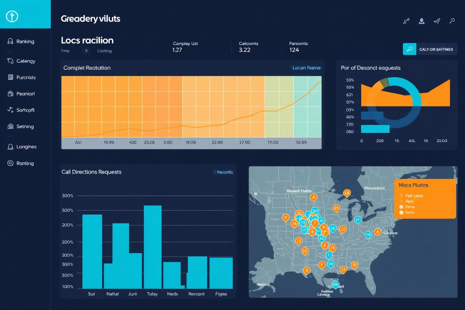Open the Recotlis selector
Screen dimensions: 465x310
[224, 172]
